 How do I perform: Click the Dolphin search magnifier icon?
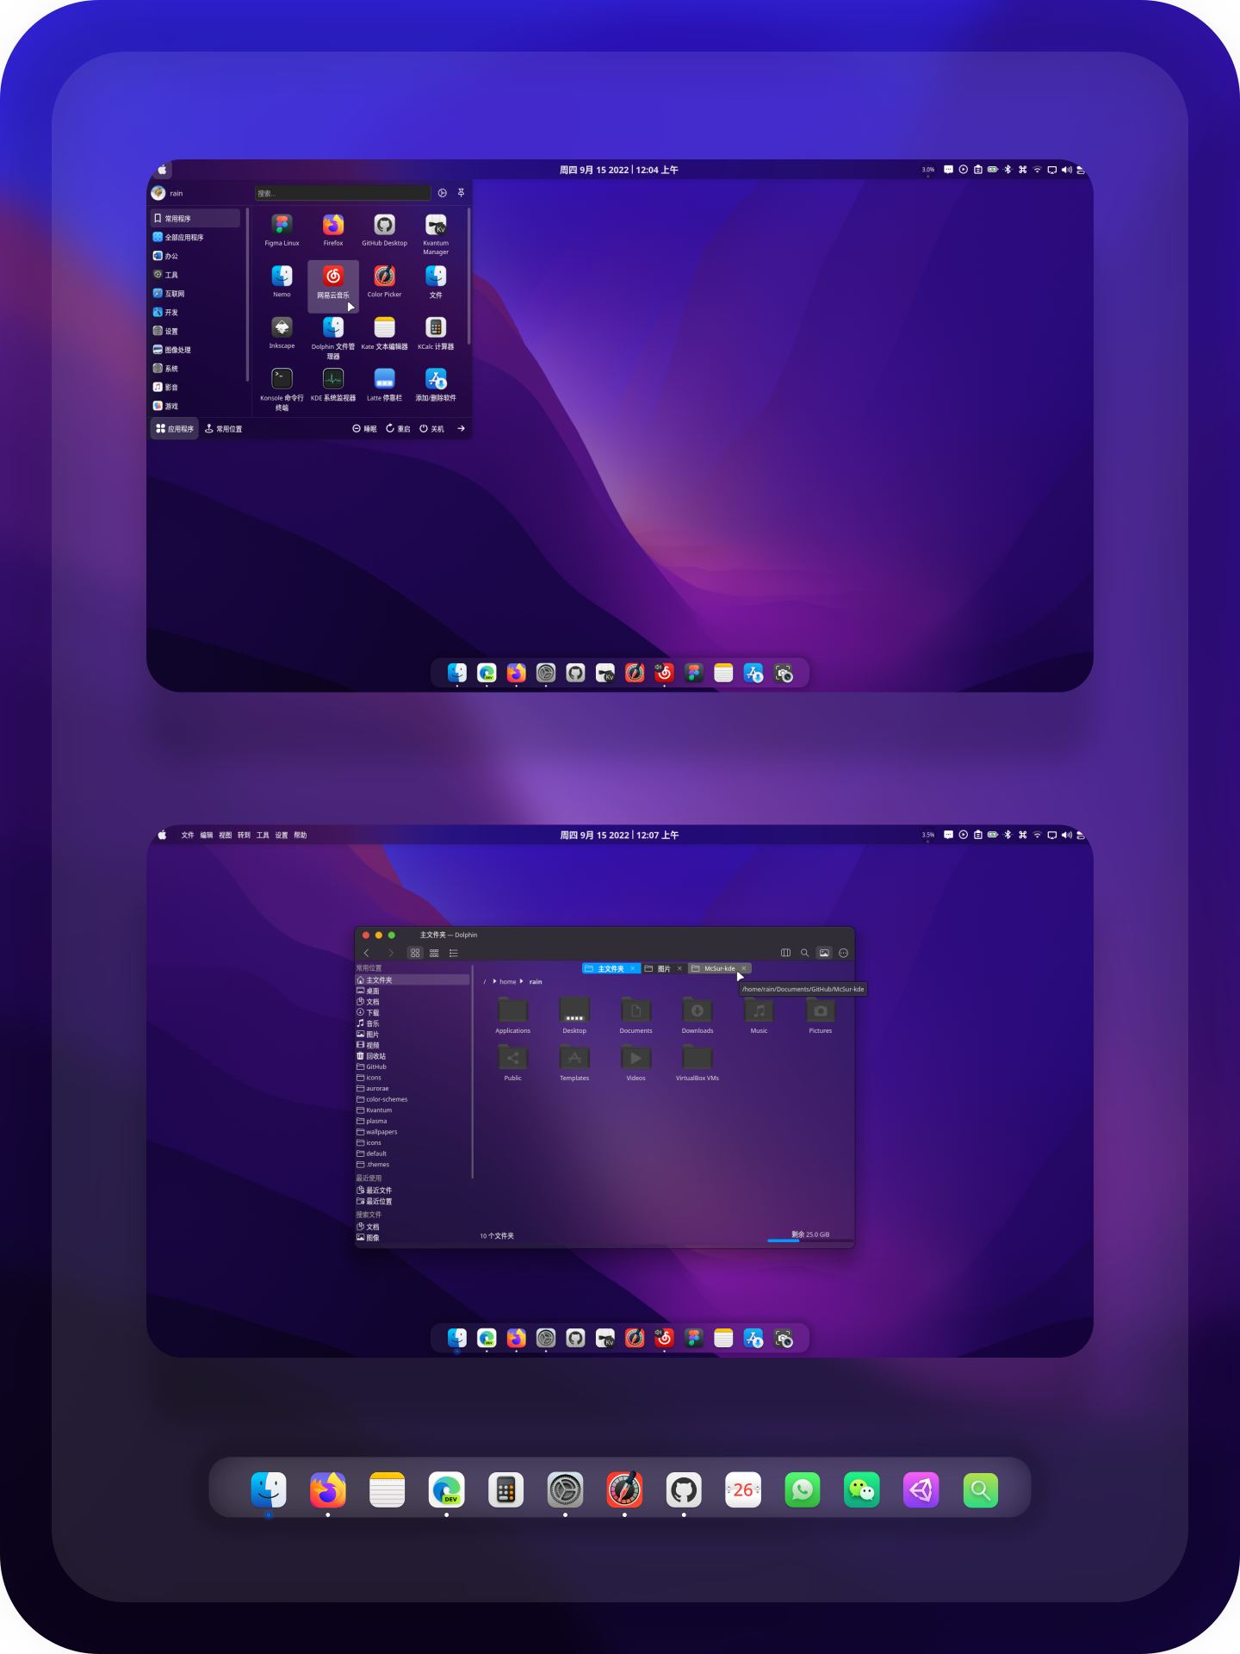pyautogui.click(x=804, y=953)
